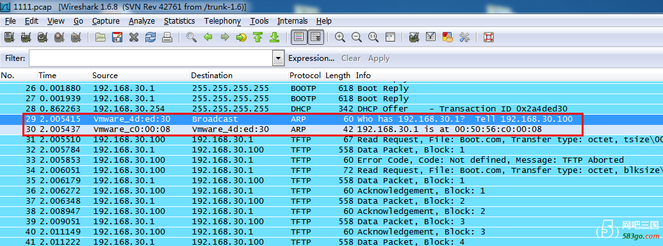Screen dimensions: 663x246
Task: Restart the running capture icon
Action: pyautogui.click(x=76, y=37)
